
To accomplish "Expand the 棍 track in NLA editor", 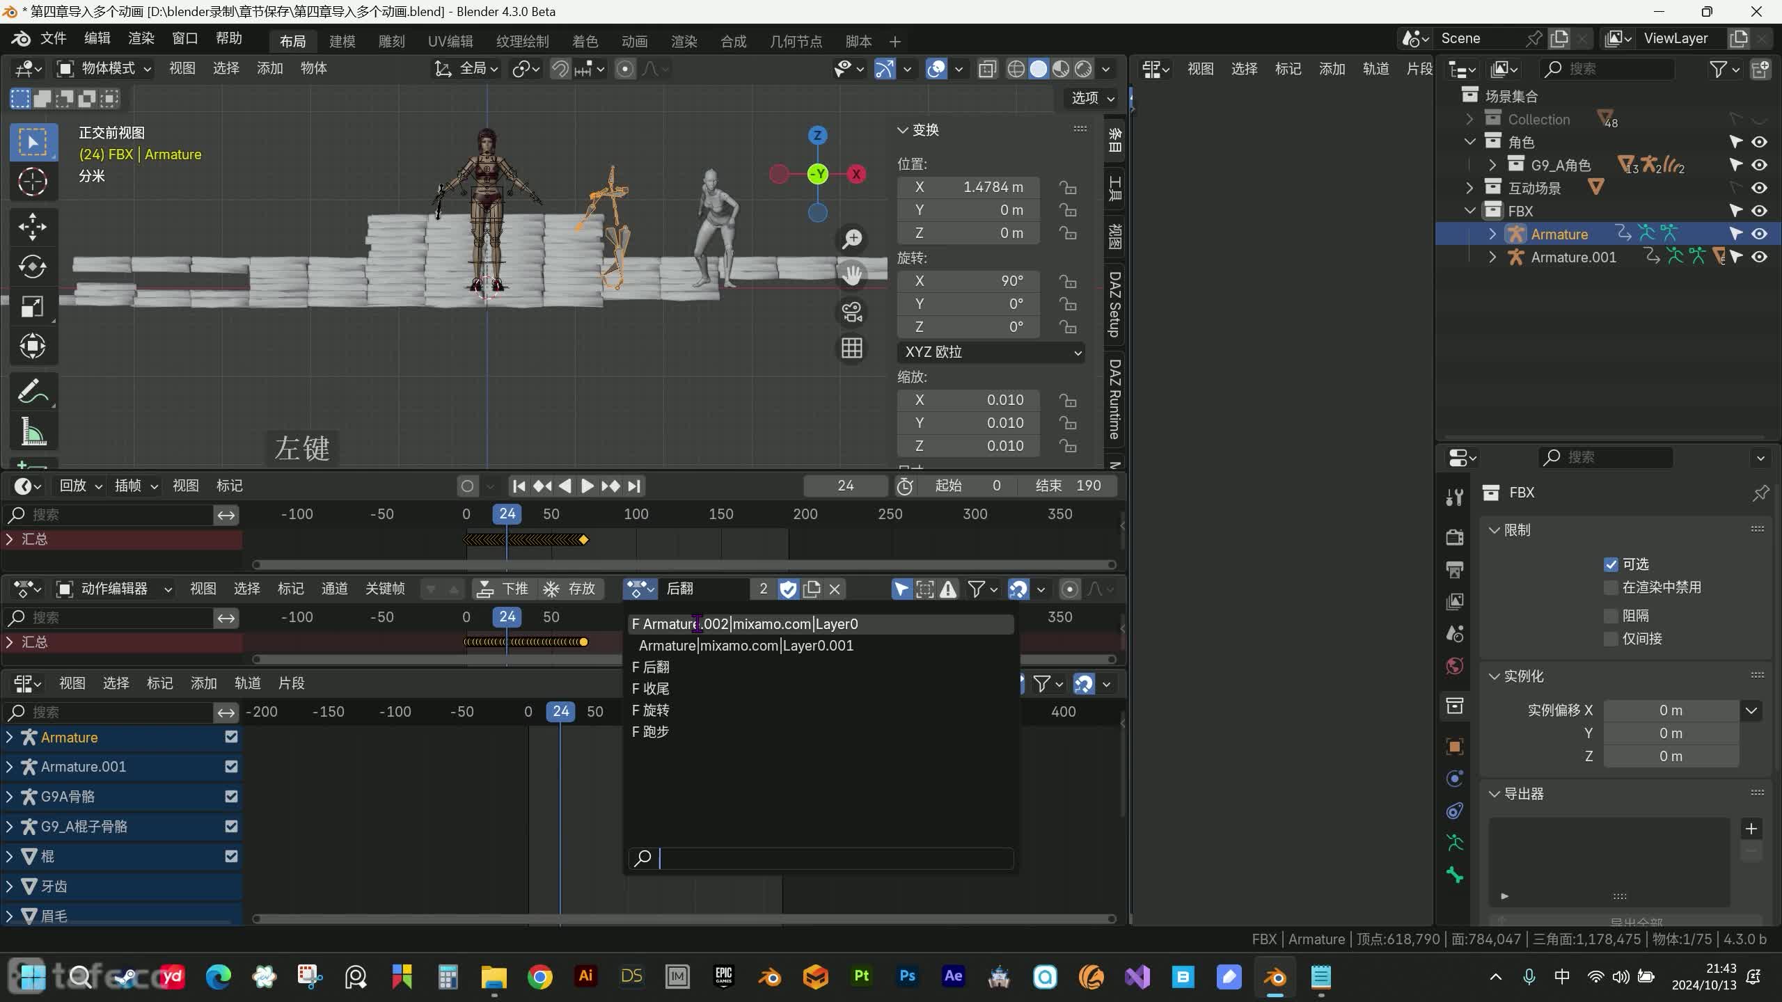I will coord(10,857).
